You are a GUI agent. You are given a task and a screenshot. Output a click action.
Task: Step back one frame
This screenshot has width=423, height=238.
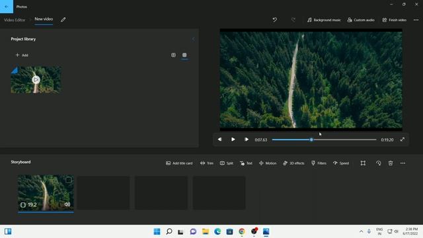pos(219,139)
